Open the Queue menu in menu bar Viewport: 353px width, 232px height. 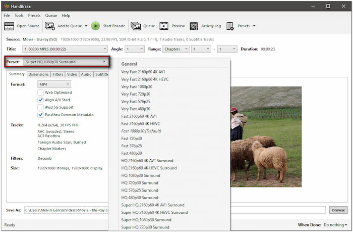[51, 15]
